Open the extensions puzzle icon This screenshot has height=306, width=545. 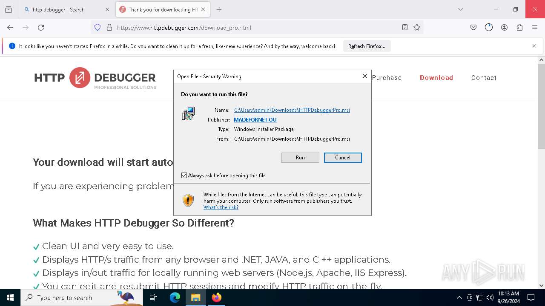519,28
